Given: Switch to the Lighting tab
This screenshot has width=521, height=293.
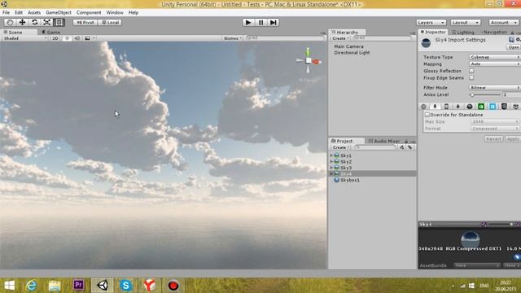Looking at the screenshot, I should click(463, 33).
